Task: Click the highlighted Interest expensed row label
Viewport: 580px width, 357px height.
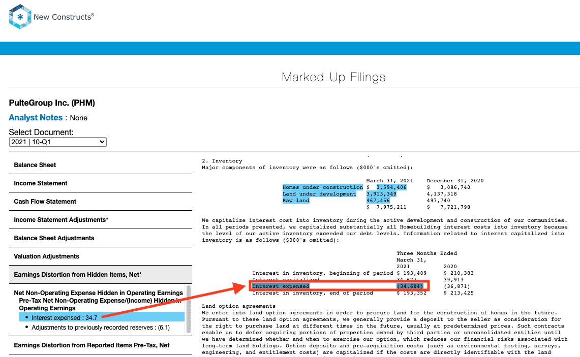Action: [281, 286]
